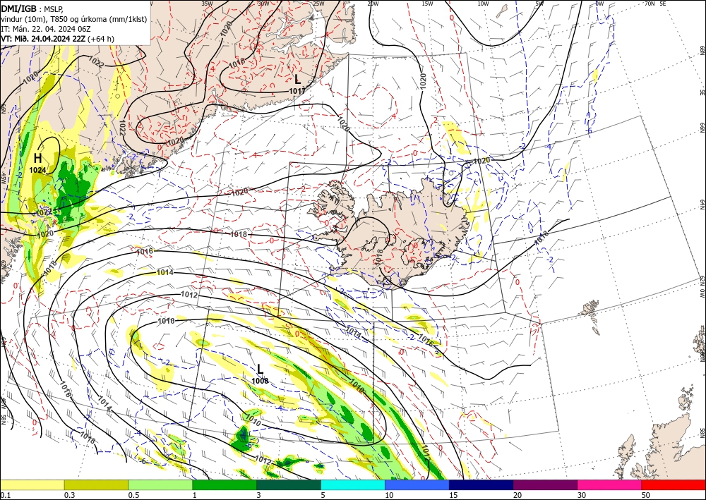Click the "1008" low-pressure value
The height and width of the screenshot is (500, 706).
tap(260, 381)
